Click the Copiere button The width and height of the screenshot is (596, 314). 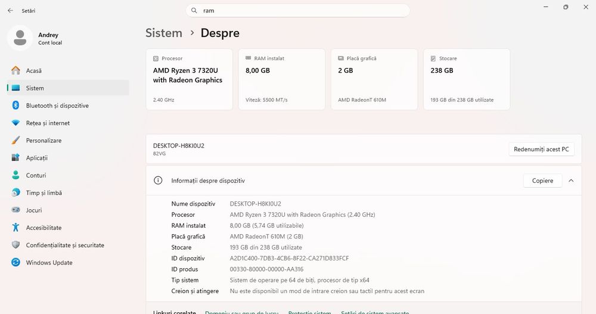pyautogui.click(x=542, y=181)
